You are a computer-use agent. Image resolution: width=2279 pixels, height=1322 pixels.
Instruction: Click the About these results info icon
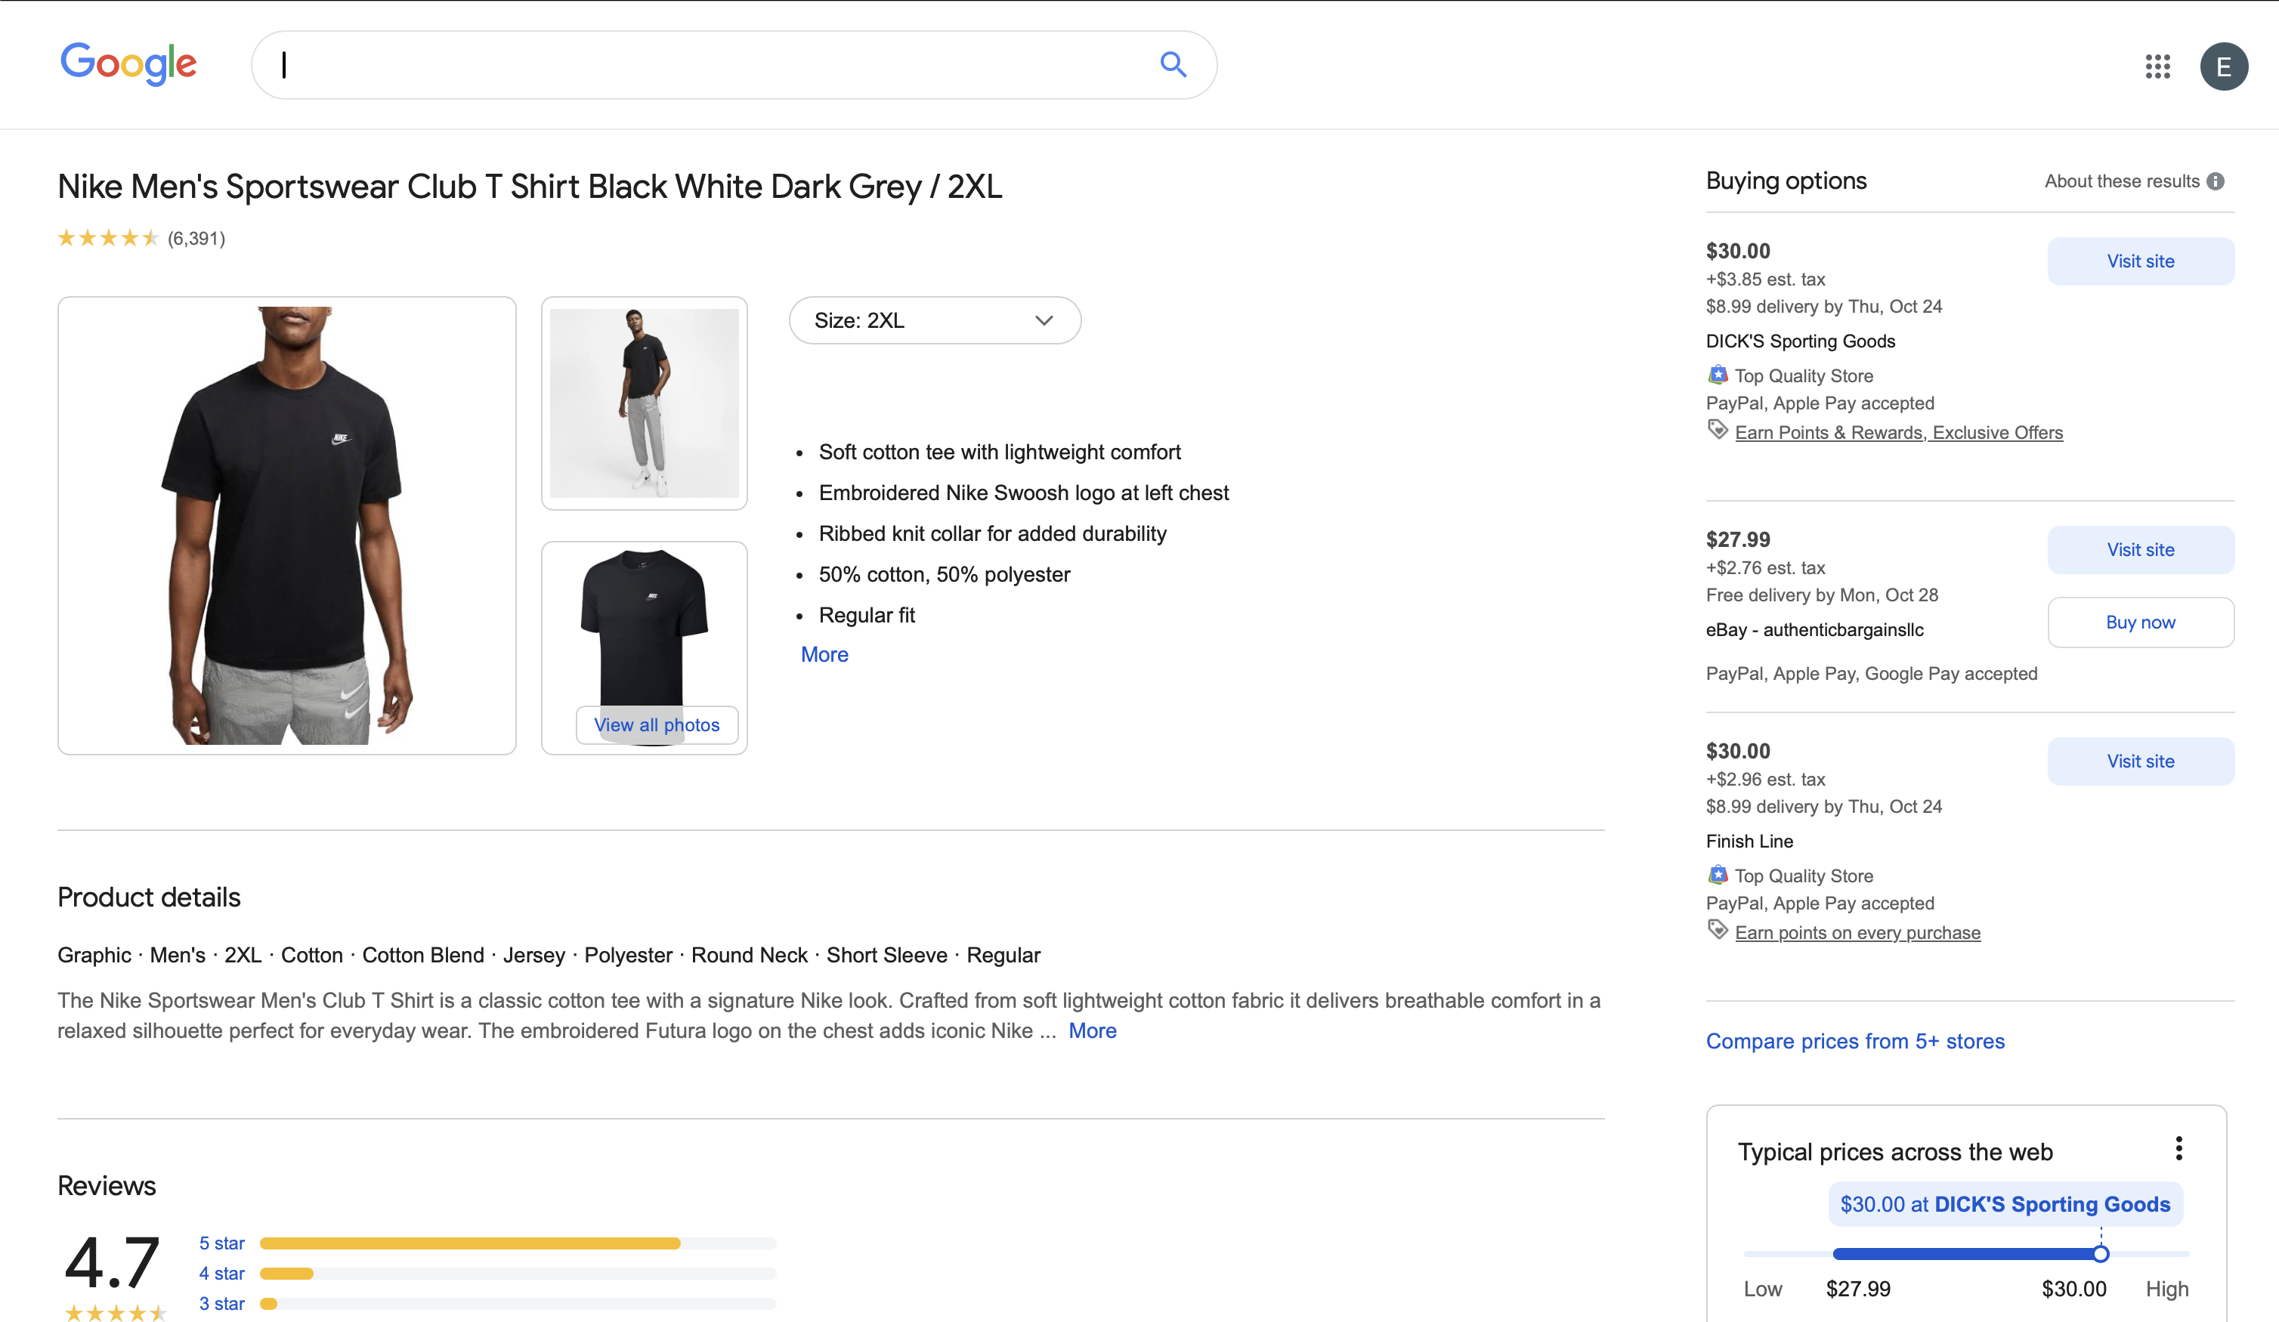(x=2215, y=182)
